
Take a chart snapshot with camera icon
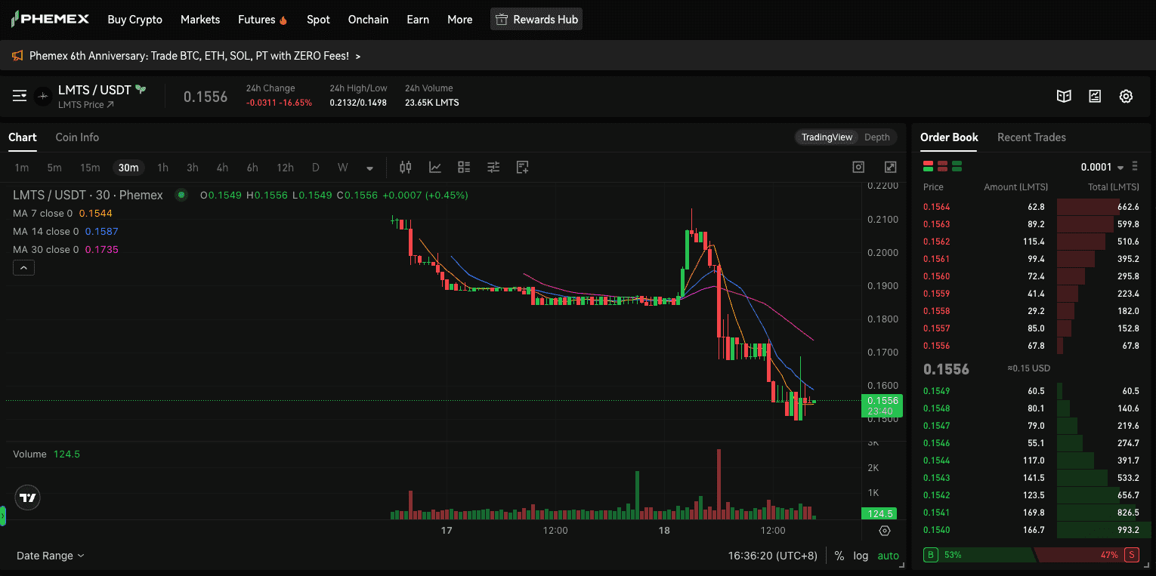pos(858,167)
